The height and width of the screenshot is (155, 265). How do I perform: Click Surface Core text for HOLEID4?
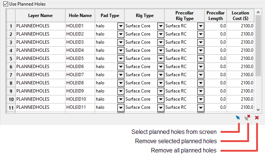click(138, 50)
